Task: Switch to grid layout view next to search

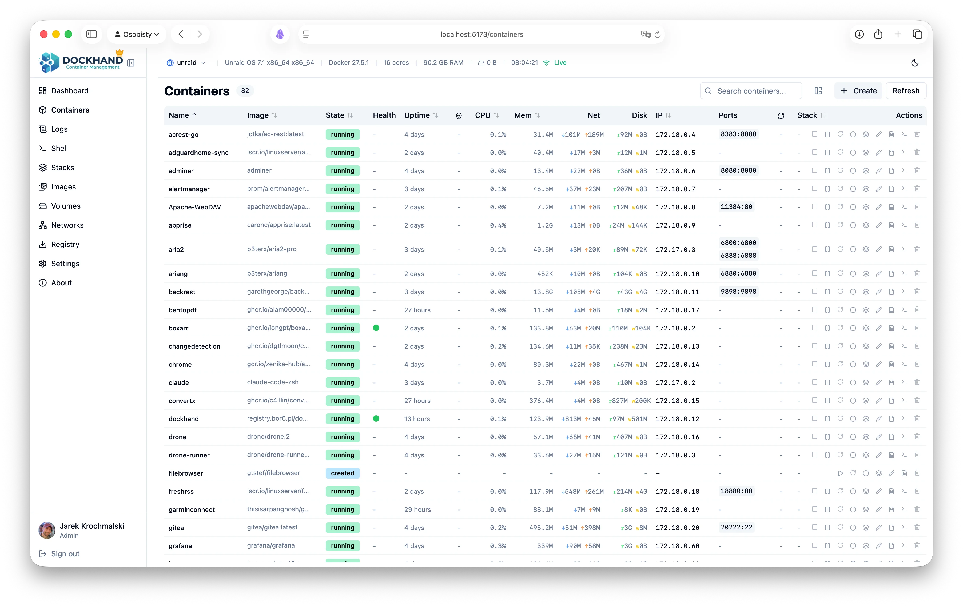Action: pos(818,91)
